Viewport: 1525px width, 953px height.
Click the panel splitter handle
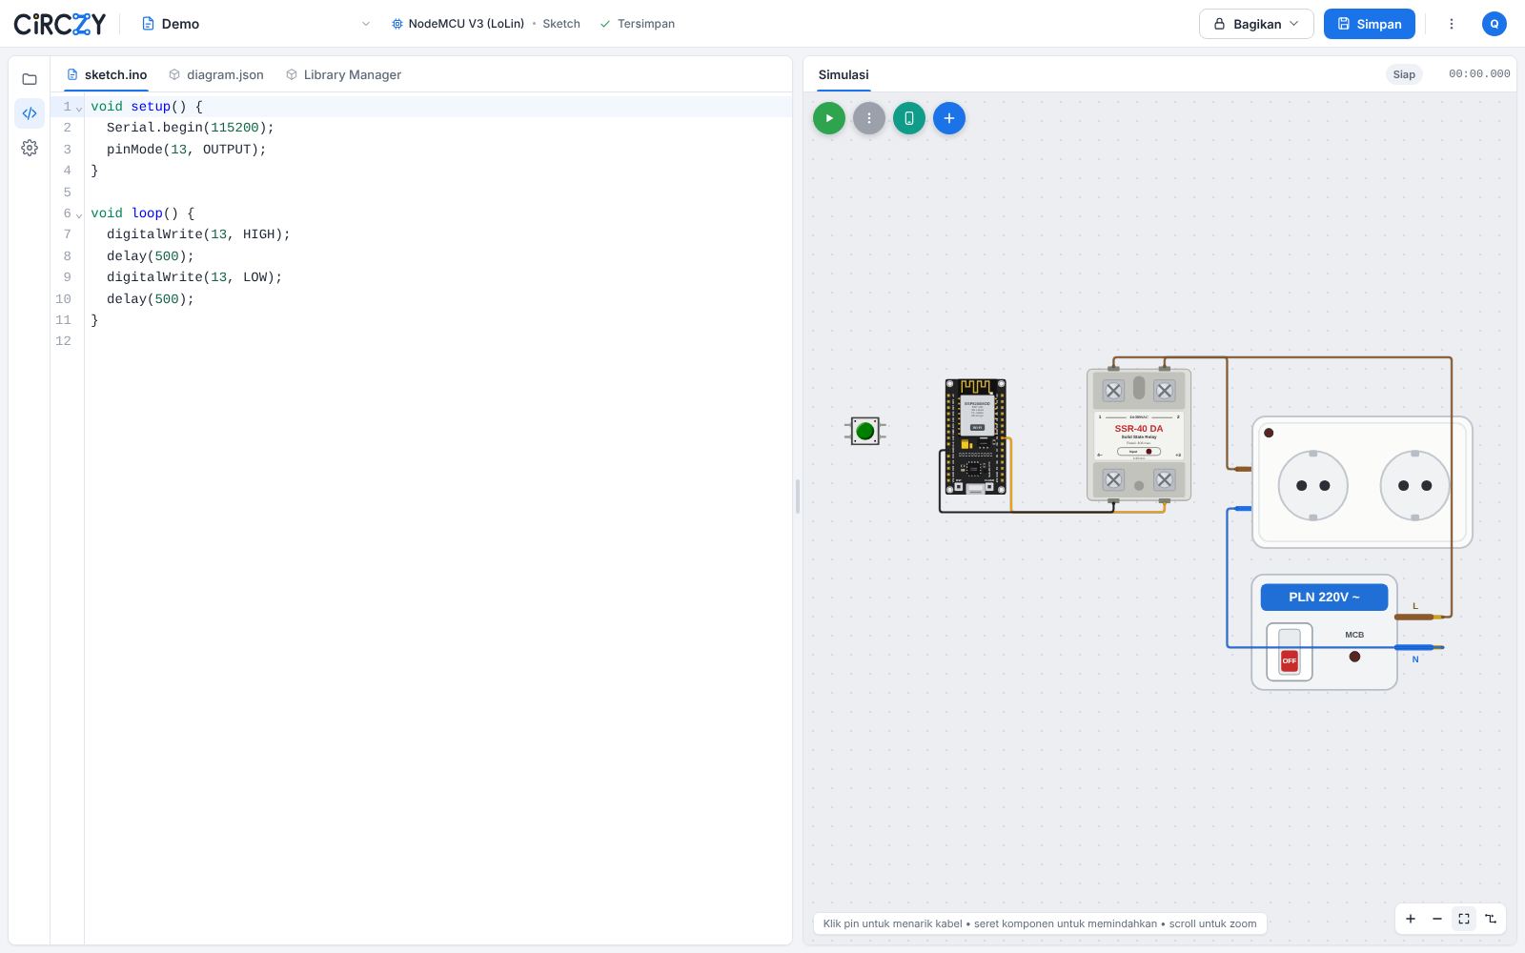pyautogui.click(x=798, y=497)
